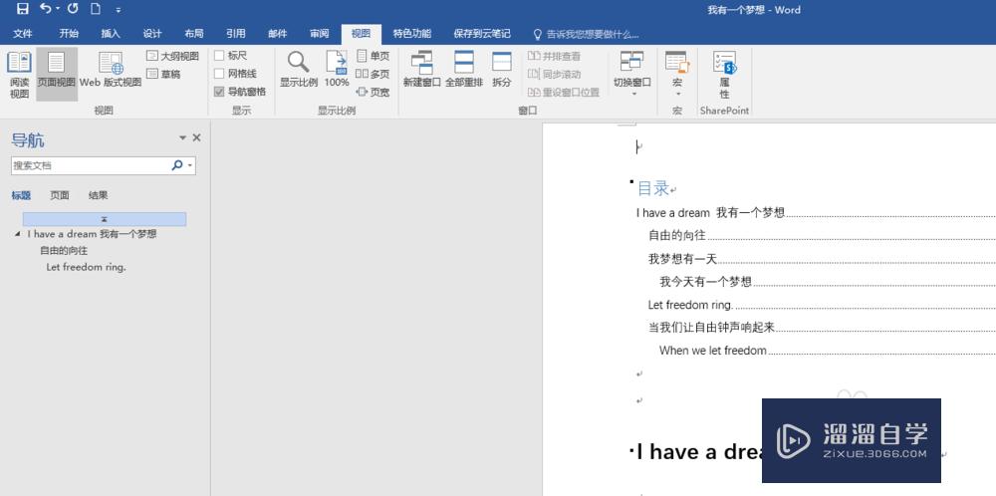996x496 pixels.
Task: Click 重设窗口位置 reset window position
Action: 564,92
